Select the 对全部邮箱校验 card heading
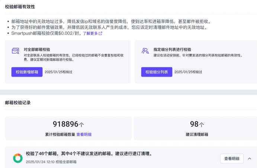Screen dimensions: 257x168 tap(37, 49)
